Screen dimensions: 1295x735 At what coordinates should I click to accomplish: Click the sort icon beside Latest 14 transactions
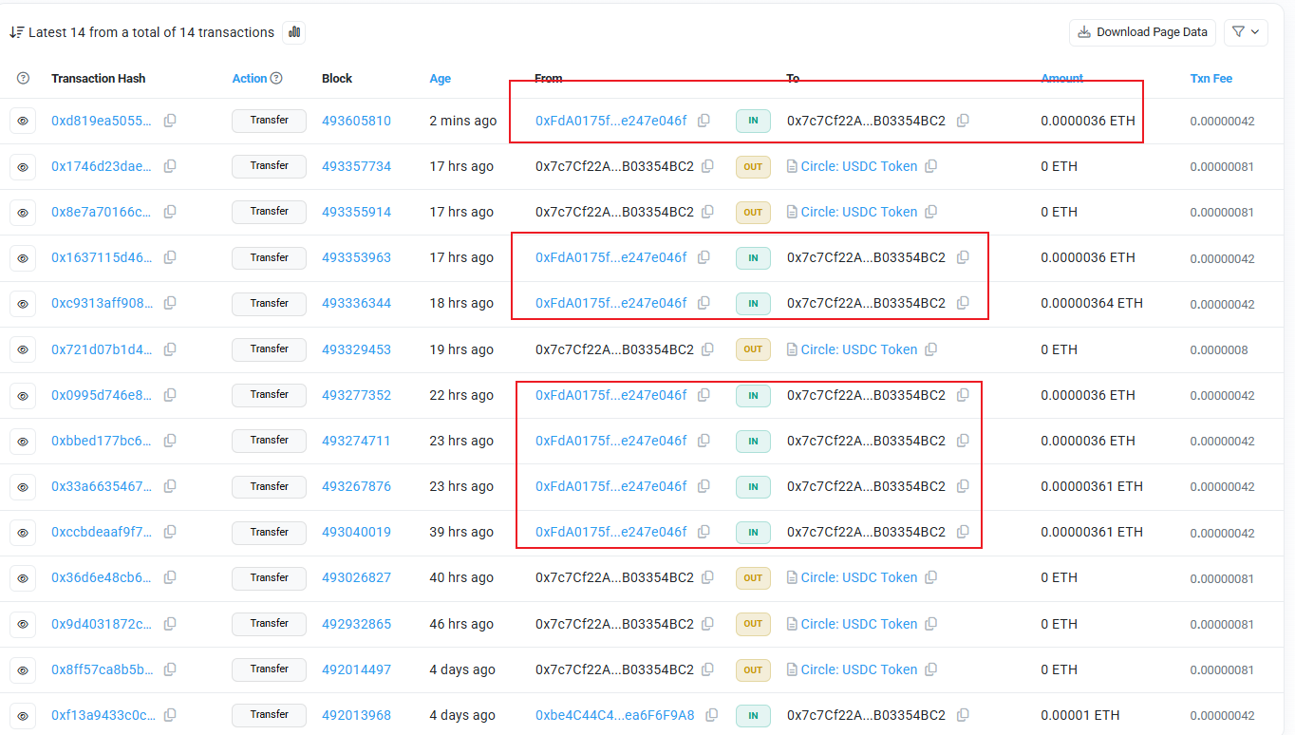point(16,32)
